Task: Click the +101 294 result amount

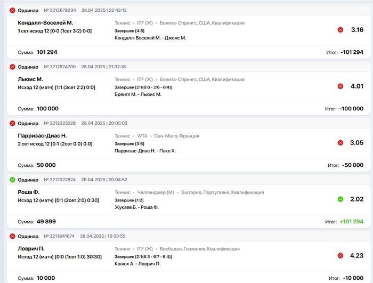Action: (351, 221)
